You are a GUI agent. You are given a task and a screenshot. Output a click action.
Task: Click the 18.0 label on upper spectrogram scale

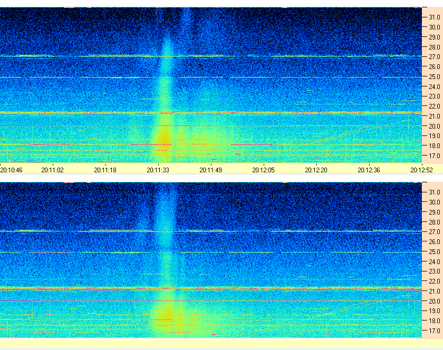(435, 146)
